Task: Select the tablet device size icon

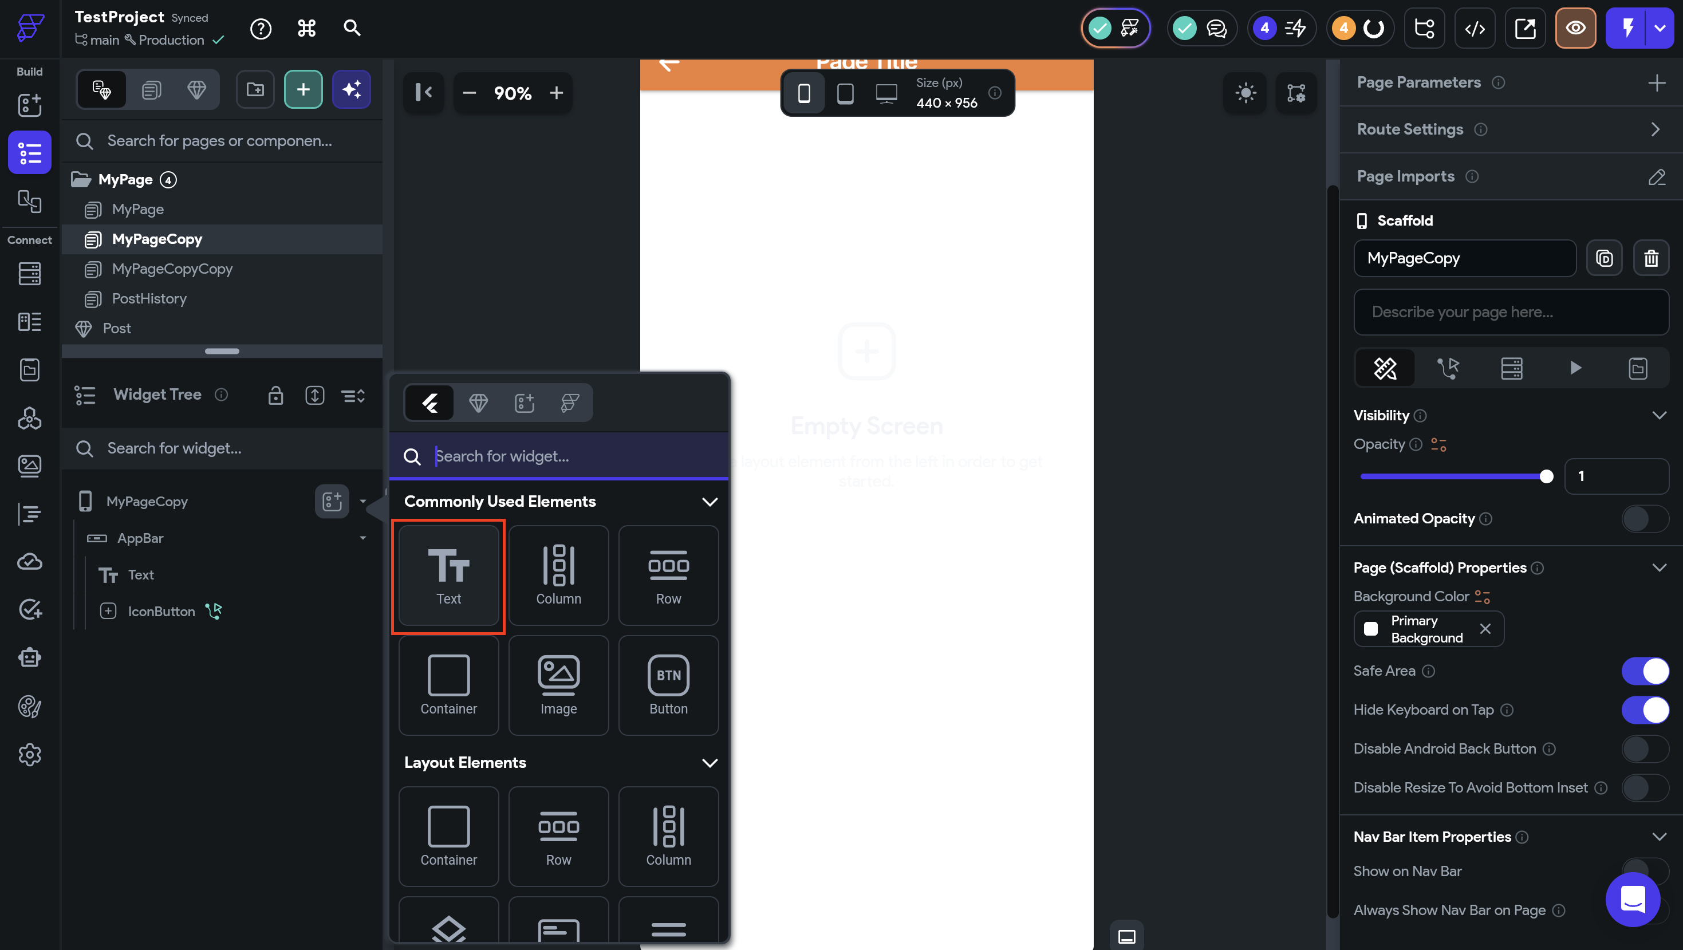Action: pos(845,93)
